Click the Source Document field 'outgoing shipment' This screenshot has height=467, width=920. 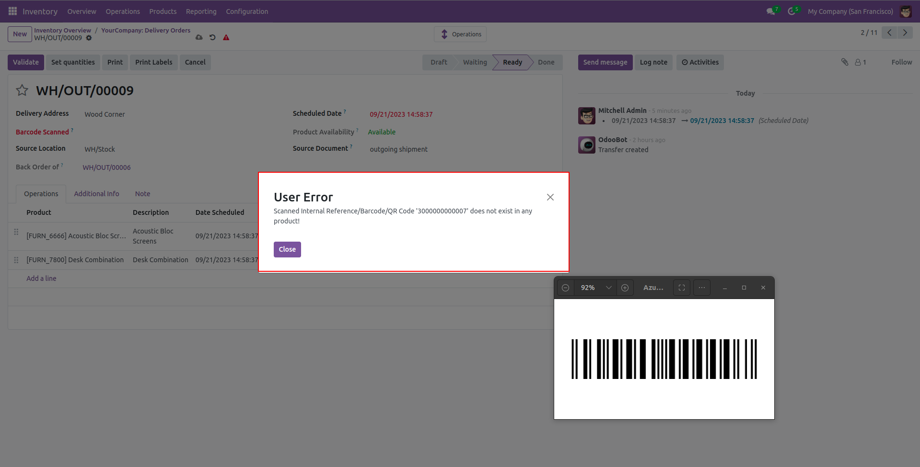click(398, 149)
